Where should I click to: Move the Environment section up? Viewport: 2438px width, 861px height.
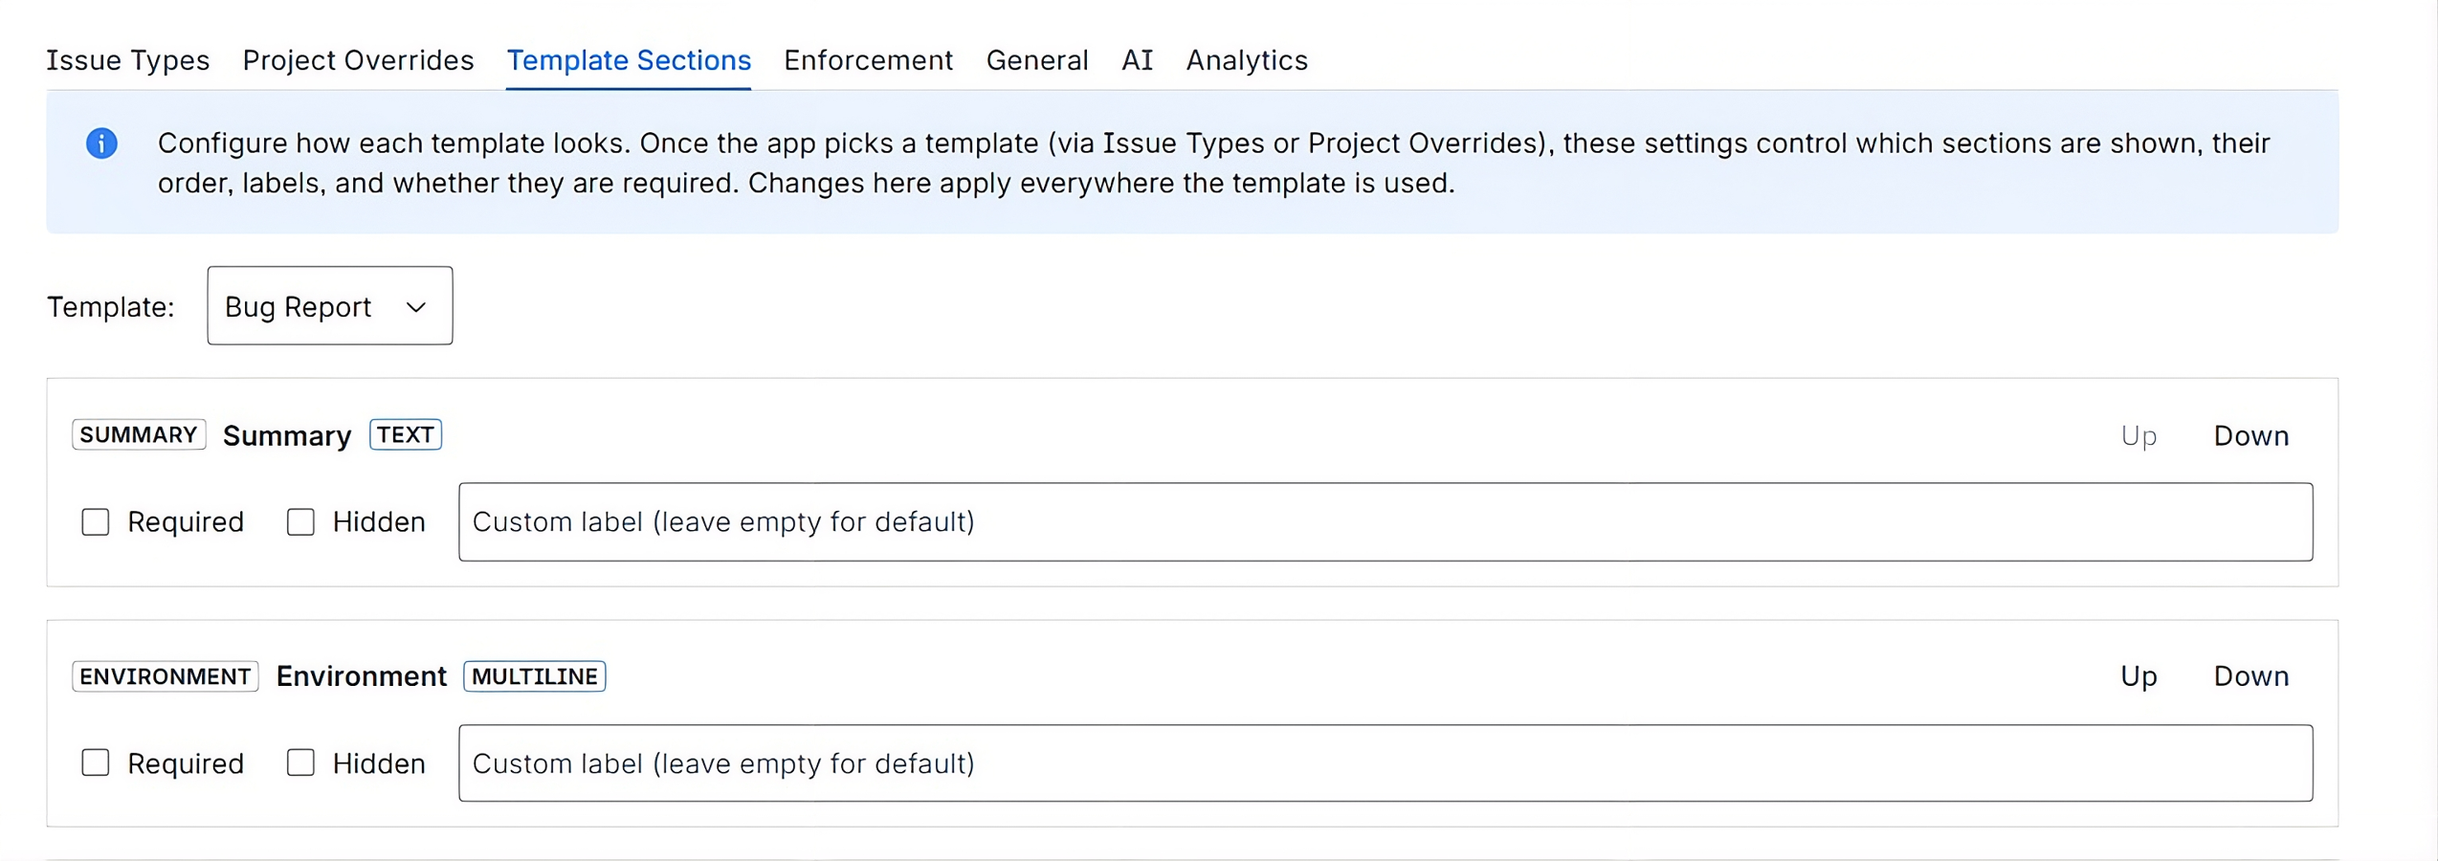[2138, 676]
